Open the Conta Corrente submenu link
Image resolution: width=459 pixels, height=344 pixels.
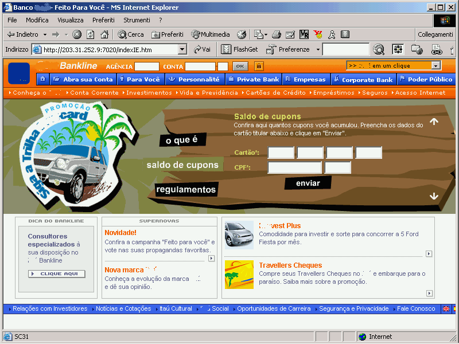pyautogui.click(x=94, y=93)
